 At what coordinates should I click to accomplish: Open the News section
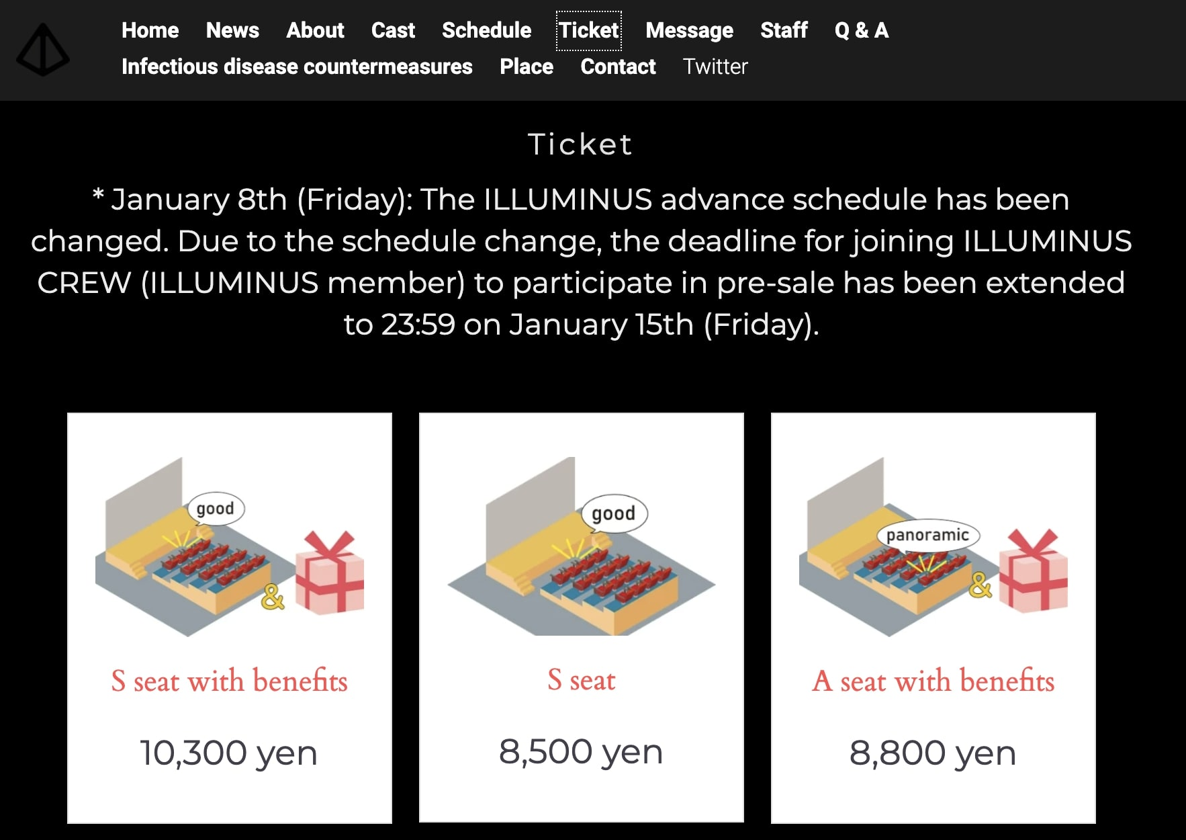coord(232,30)
